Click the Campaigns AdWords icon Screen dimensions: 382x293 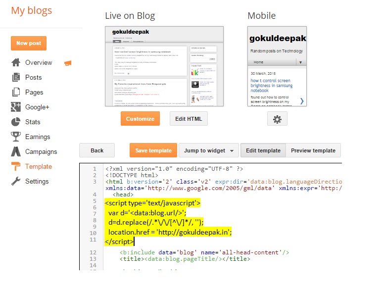16,151
